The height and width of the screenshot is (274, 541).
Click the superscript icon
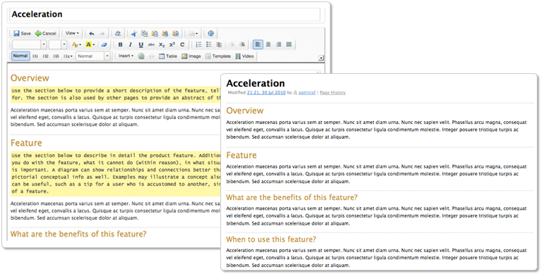tap(172, 44)
